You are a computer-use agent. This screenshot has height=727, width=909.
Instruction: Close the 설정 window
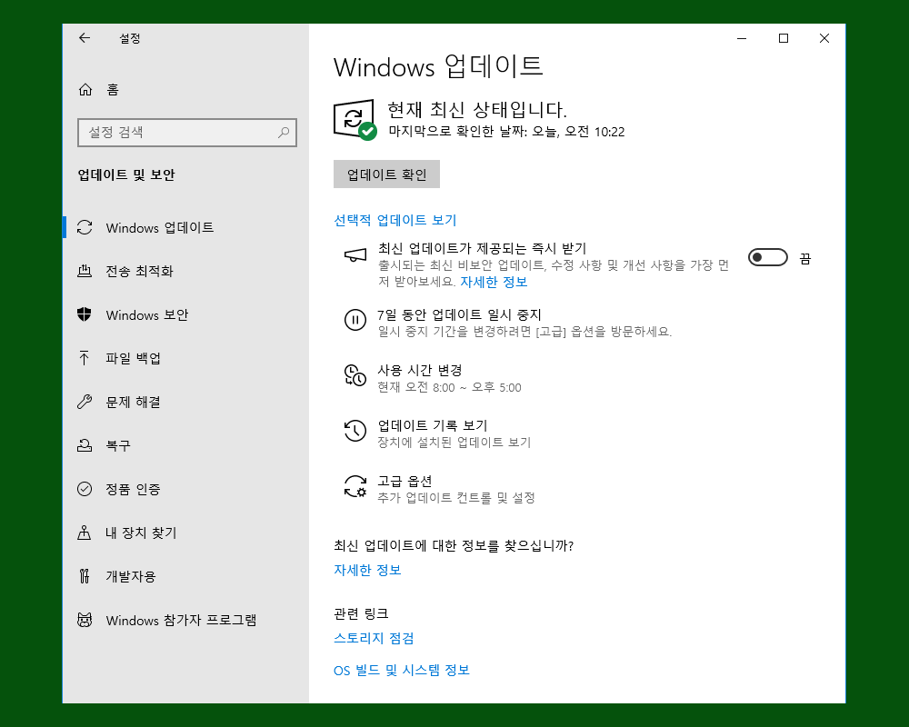(x=824, y=38)
